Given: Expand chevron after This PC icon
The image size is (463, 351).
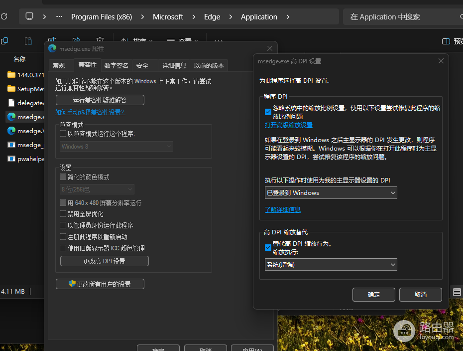Looking at the screenshot, I should [x=44, y=17].
